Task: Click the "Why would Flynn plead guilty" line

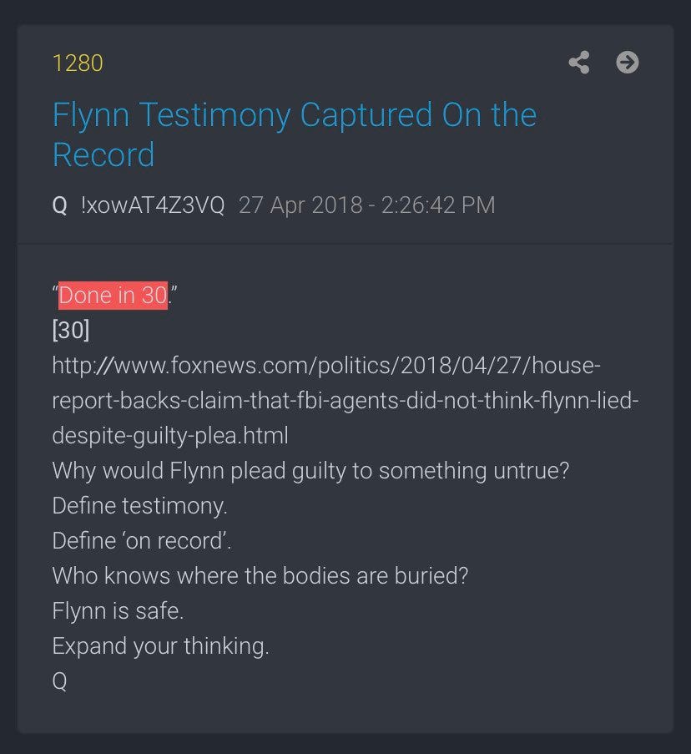Action: point(310,470)
